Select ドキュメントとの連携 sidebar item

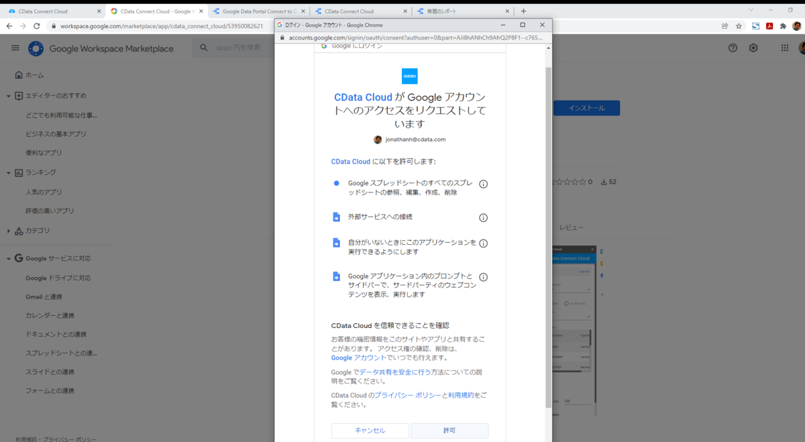[56, 334]
